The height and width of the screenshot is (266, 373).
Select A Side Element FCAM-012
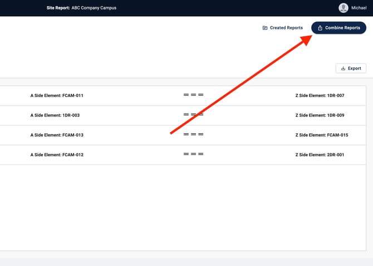[57, 154]
